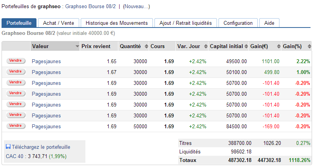This screenshot has width=314, height=167.
Task: Switch to the Achat / Vente tab
Action: click(59, 23)
